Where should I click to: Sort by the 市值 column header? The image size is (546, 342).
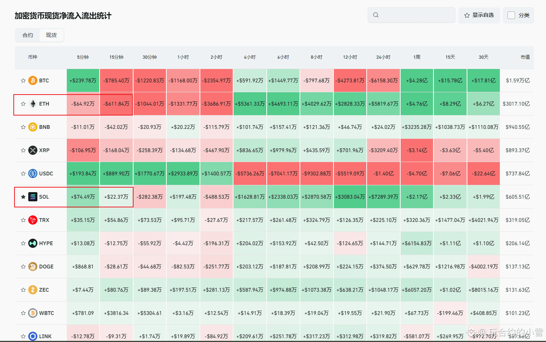525,57
